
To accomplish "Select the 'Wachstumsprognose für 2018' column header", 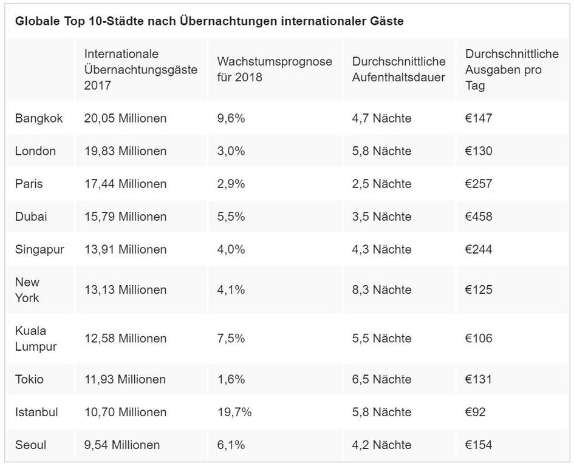I will coord(275,70).
